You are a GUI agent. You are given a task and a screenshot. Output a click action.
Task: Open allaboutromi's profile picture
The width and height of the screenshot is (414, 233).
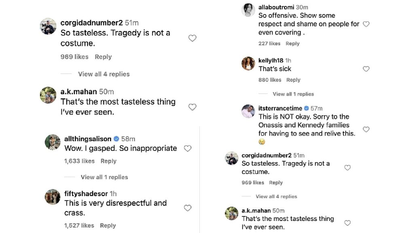click(x=248, y=10)
